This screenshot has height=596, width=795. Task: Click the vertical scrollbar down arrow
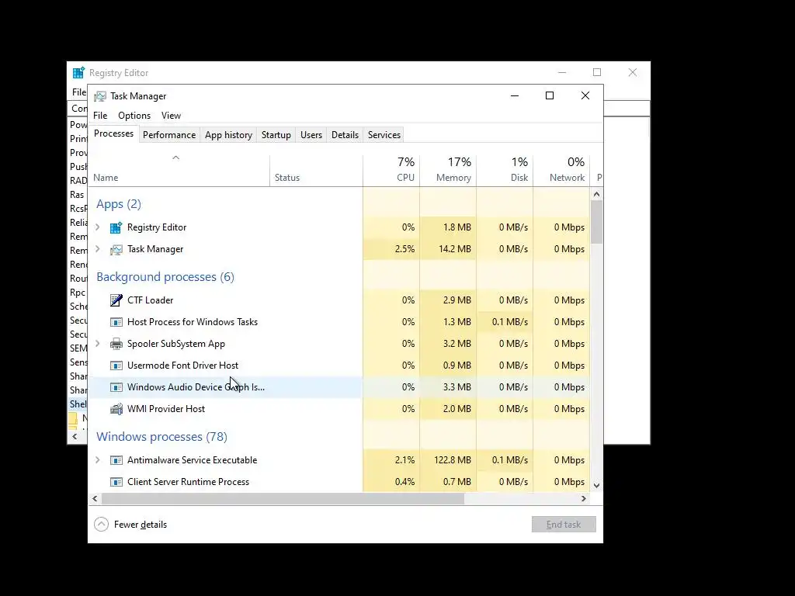coord(596,485)
